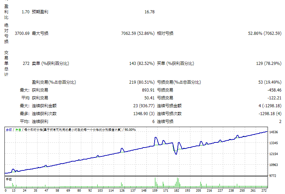
Task: Click the 净值 legend label in chart
Action: [x=18, y=130]
